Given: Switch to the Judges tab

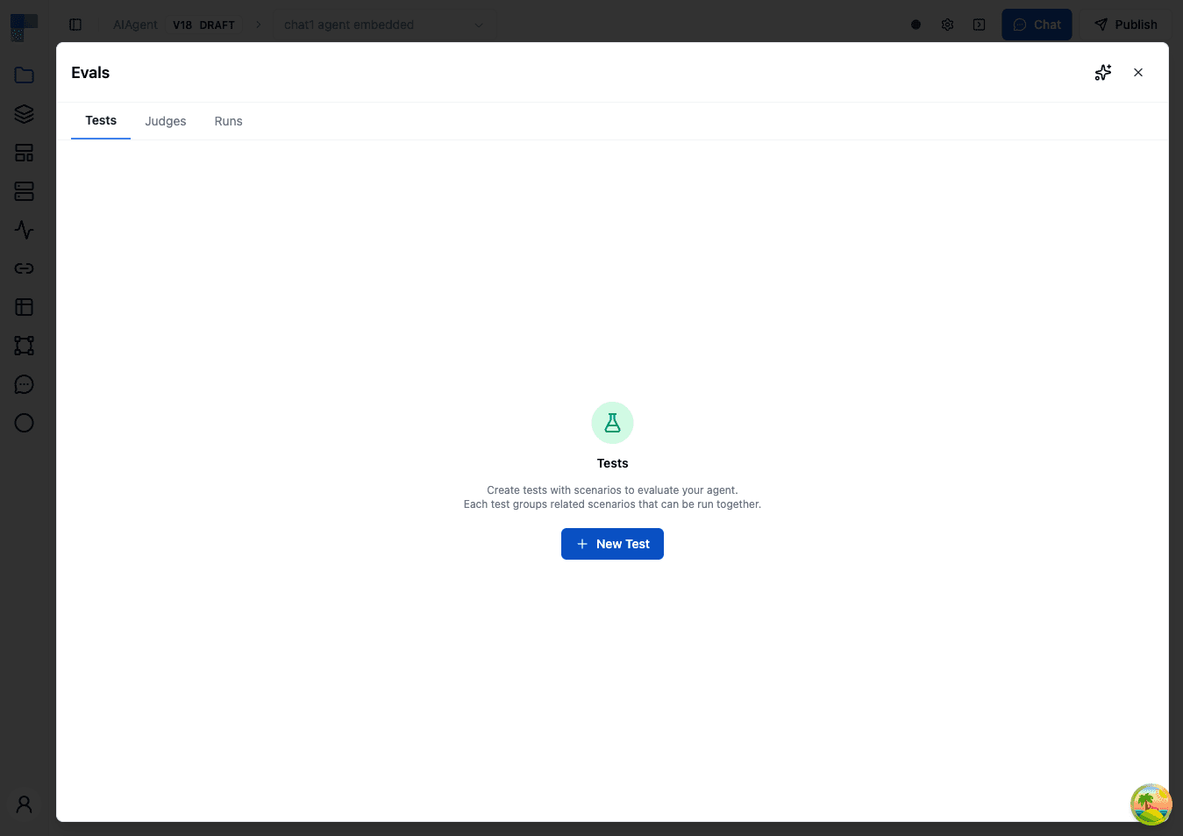Looking at the screenshot, I should tap(165, 121).
